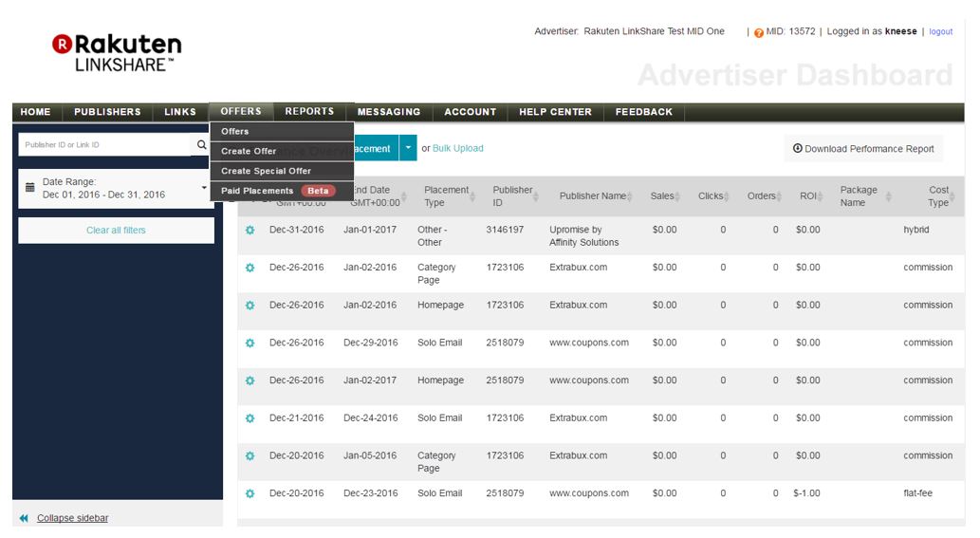Open the dropdown arrow next to placement button

click(408, 148)
